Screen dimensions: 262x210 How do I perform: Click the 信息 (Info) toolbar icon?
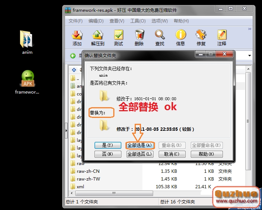pyautogui.click(x=180, y=35)
